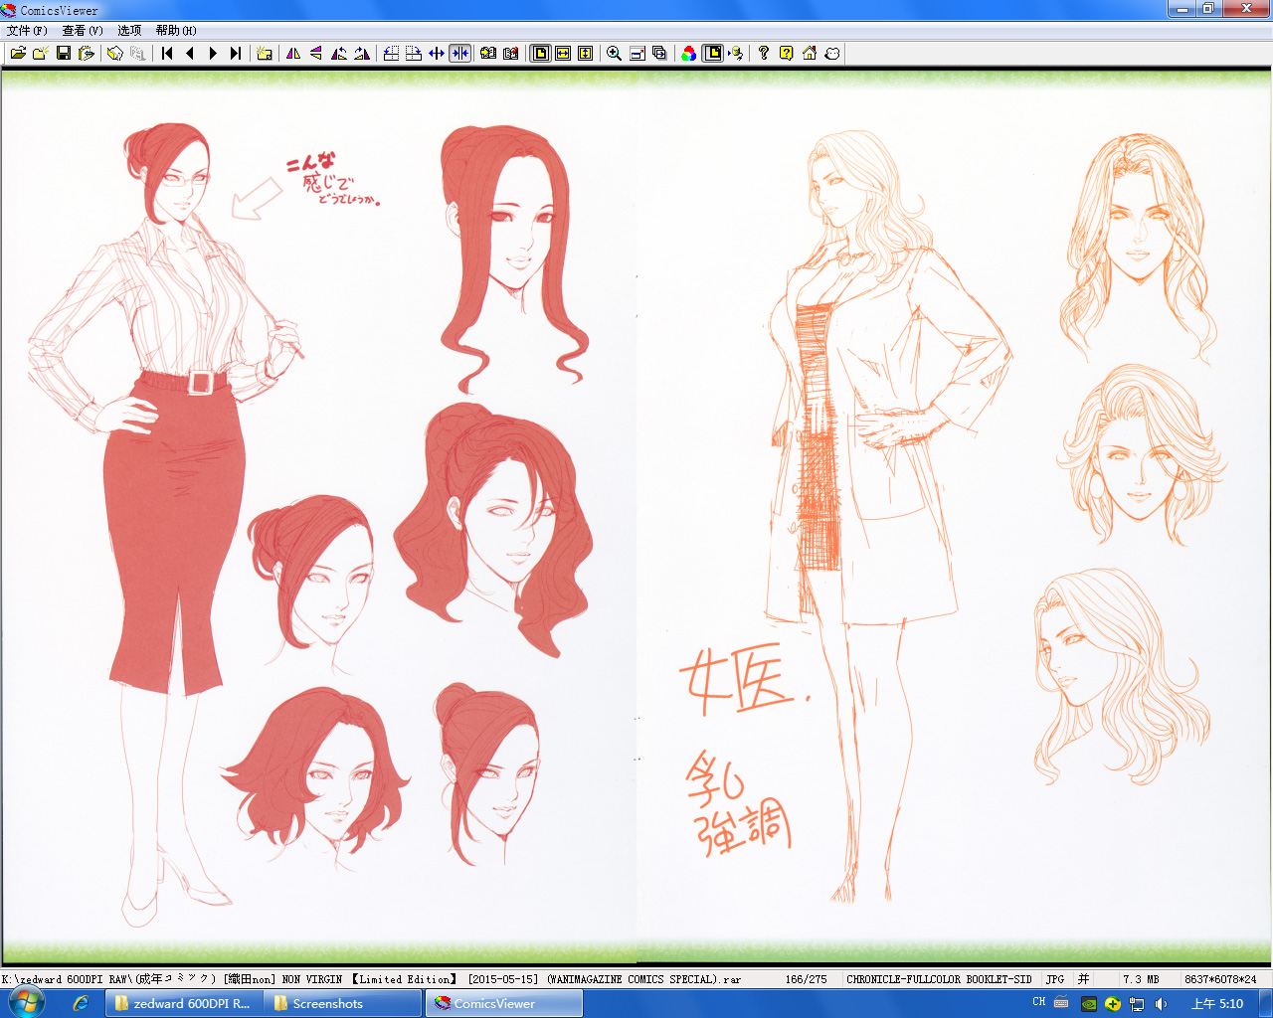Open the 文件(F) menu
Image resolution: width=1273 pixels, height=1018 pixels.
27,31
